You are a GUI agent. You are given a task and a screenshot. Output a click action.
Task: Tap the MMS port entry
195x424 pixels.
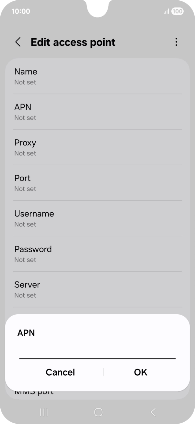[34, 392]
